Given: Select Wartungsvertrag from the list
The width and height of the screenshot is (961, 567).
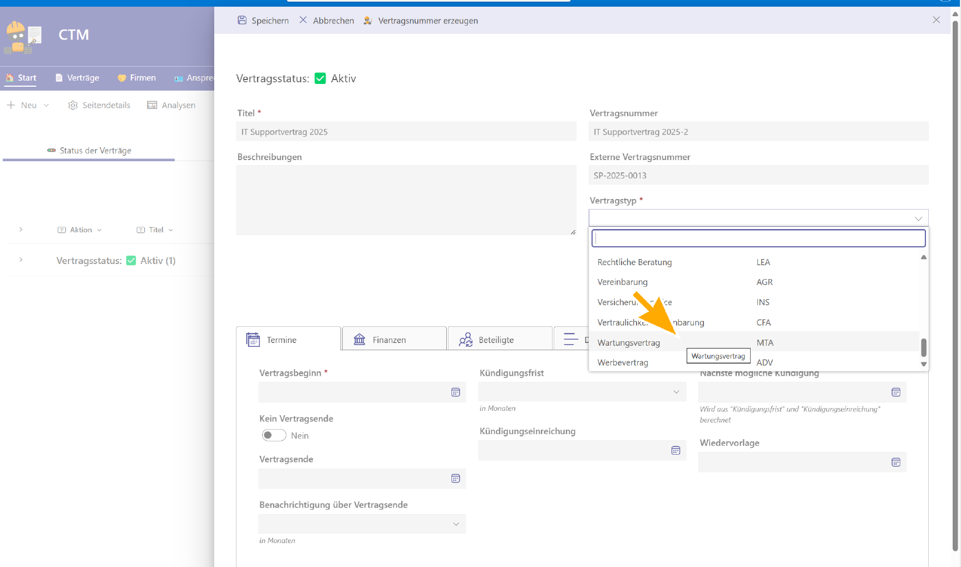Looking at the screenshot, I should click(x=629, y=343).
